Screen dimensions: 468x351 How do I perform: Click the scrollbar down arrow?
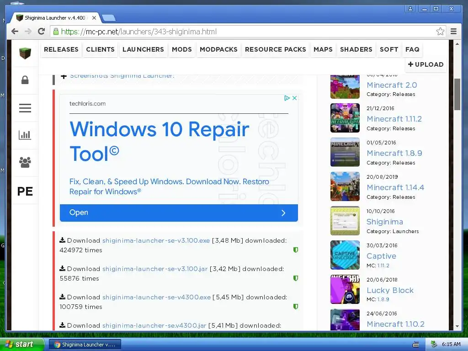[x=457, y=326]
